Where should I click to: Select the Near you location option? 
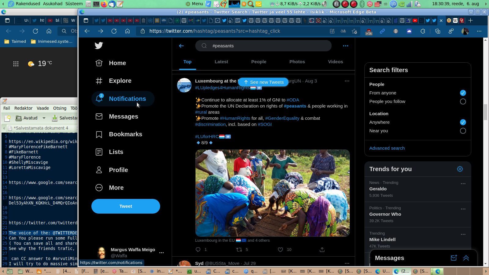(x=463, y=131)
